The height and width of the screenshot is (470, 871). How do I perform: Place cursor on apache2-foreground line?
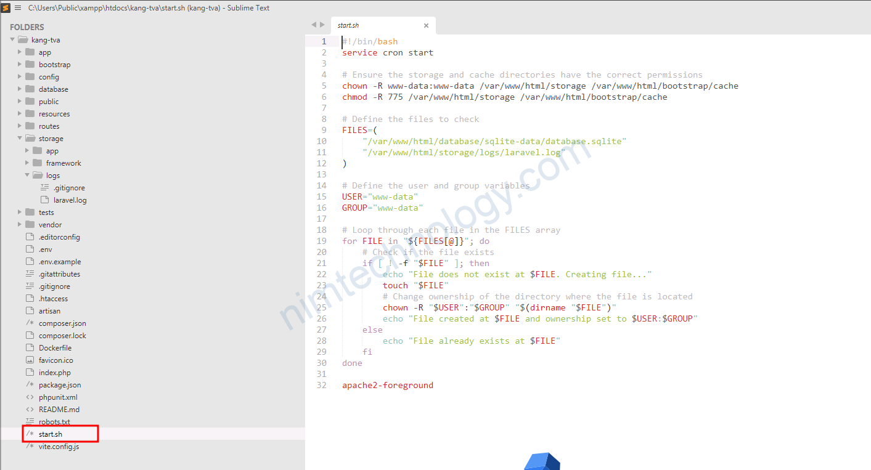coord(388,385)
